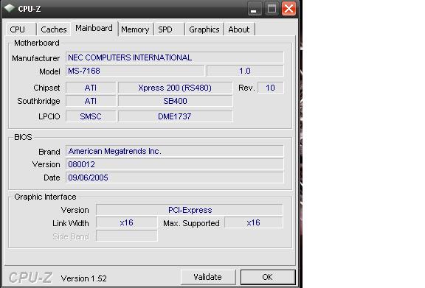Click the maximize window button
Image resolution: width=425 pixels, height=288 pixels.
click(272, 9)
